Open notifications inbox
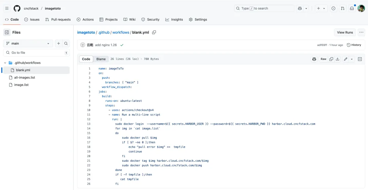Viewport: 368px width, 190px height. tap(352, 9)
